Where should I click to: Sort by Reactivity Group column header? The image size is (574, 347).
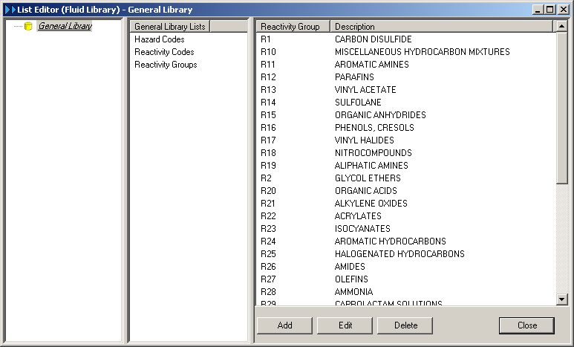(x=293, y=26)
